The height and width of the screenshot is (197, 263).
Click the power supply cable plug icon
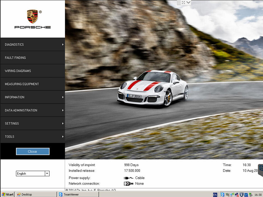coord(128,178)
